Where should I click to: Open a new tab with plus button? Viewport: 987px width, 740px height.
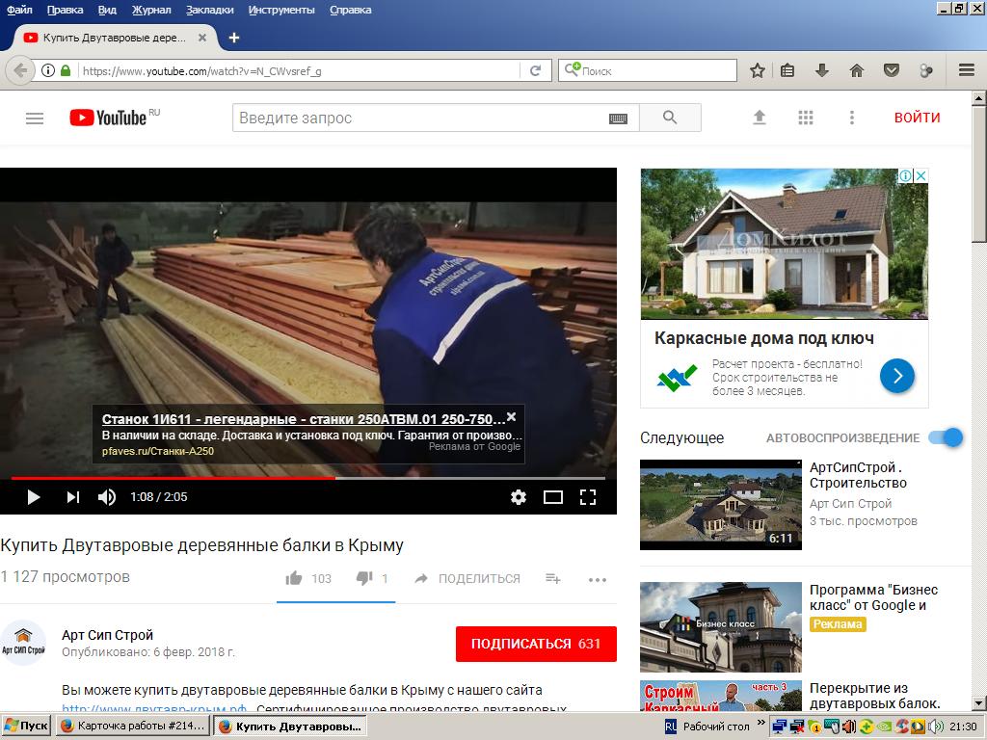234,38
